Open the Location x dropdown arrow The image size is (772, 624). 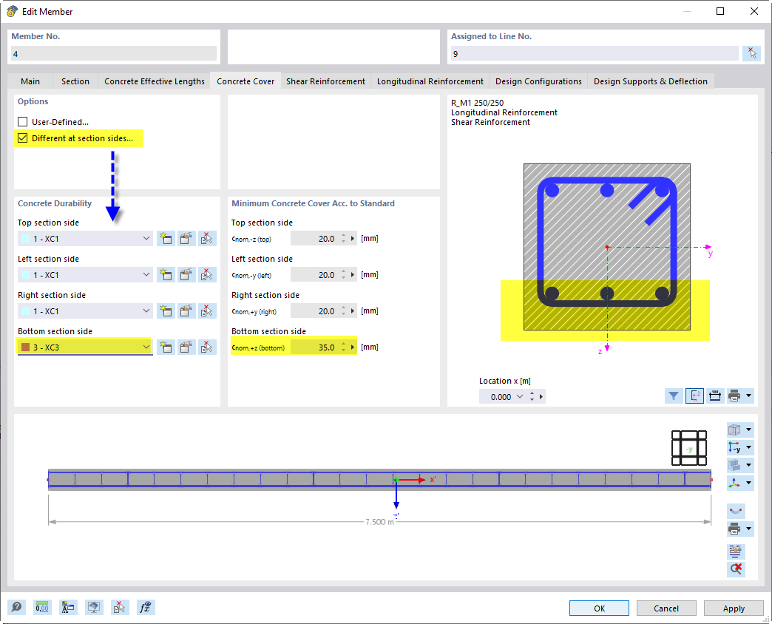(519, 396)
